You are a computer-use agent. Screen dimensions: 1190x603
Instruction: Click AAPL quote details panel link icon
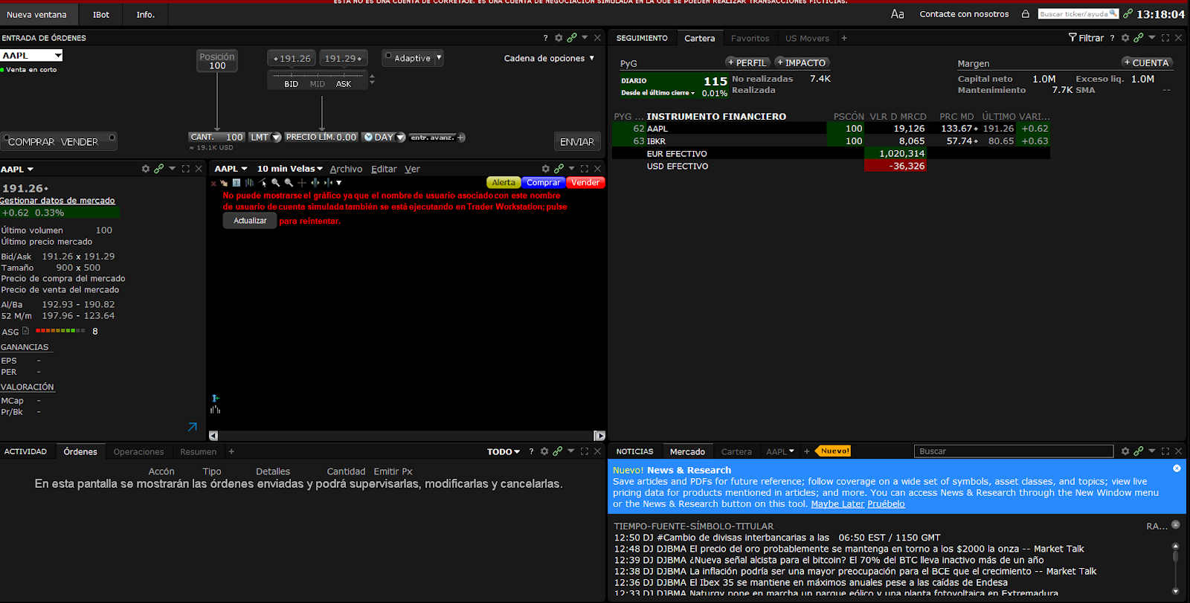point(159,169)
